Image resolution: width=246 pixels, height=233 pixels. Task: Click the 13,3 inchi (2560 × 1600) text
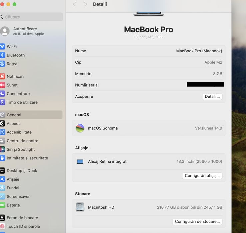199,161
